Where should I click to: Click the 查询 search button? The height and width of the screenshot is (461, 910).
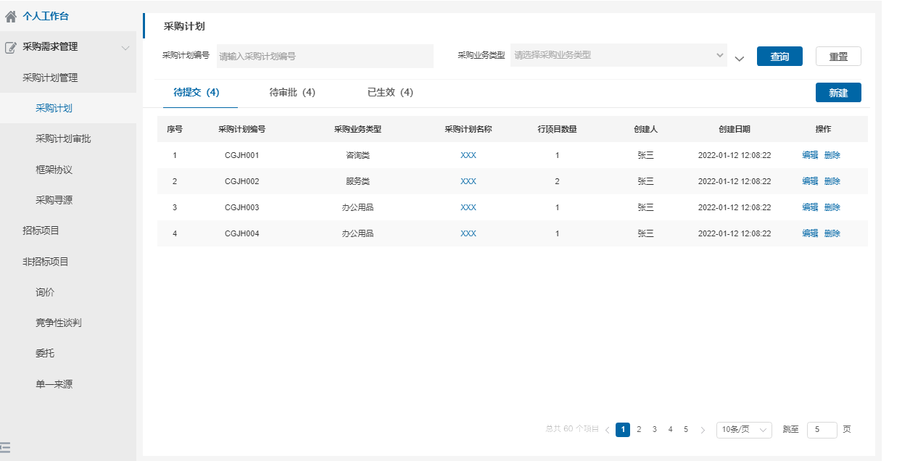click(779, 57)
